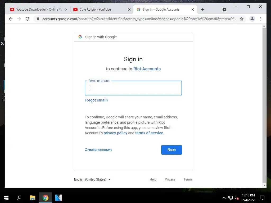
Task: Open the Chrome profile avatar icon
Action: click(x=252, y=19)
